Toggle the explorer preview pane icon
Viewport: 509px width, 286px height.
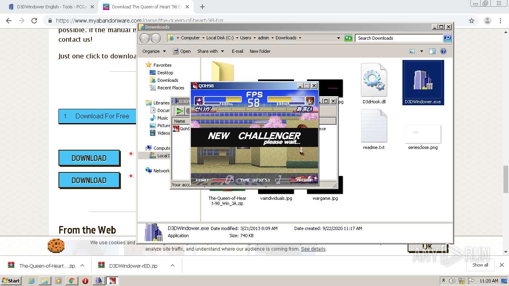click(432, 51)
